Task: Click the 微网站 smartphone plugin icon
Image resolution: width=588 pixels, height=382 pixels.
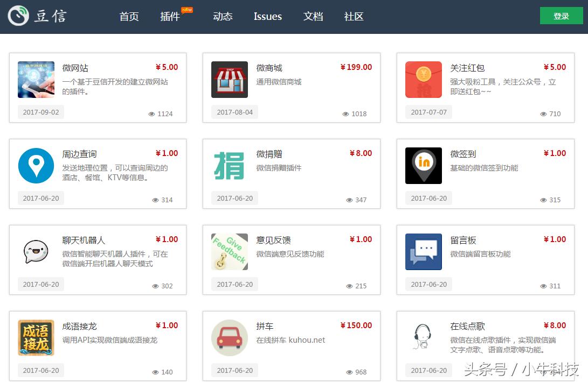Action: tap(36, 80)
